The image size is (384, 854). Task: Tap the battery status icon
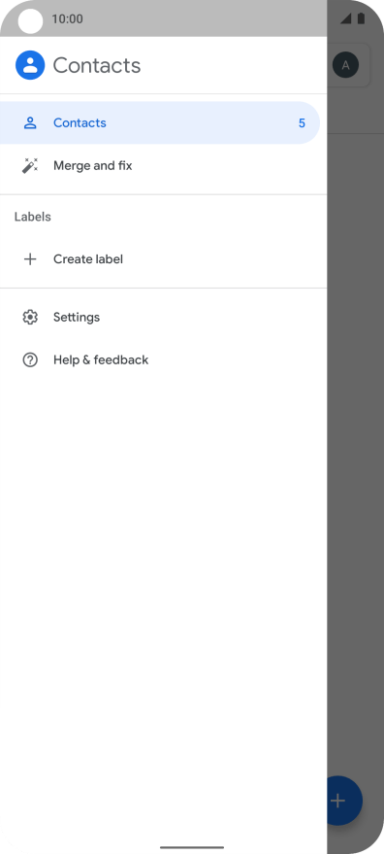[361, 18]
